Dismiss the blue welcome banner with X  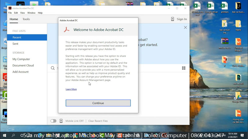[x=185, y=27]
